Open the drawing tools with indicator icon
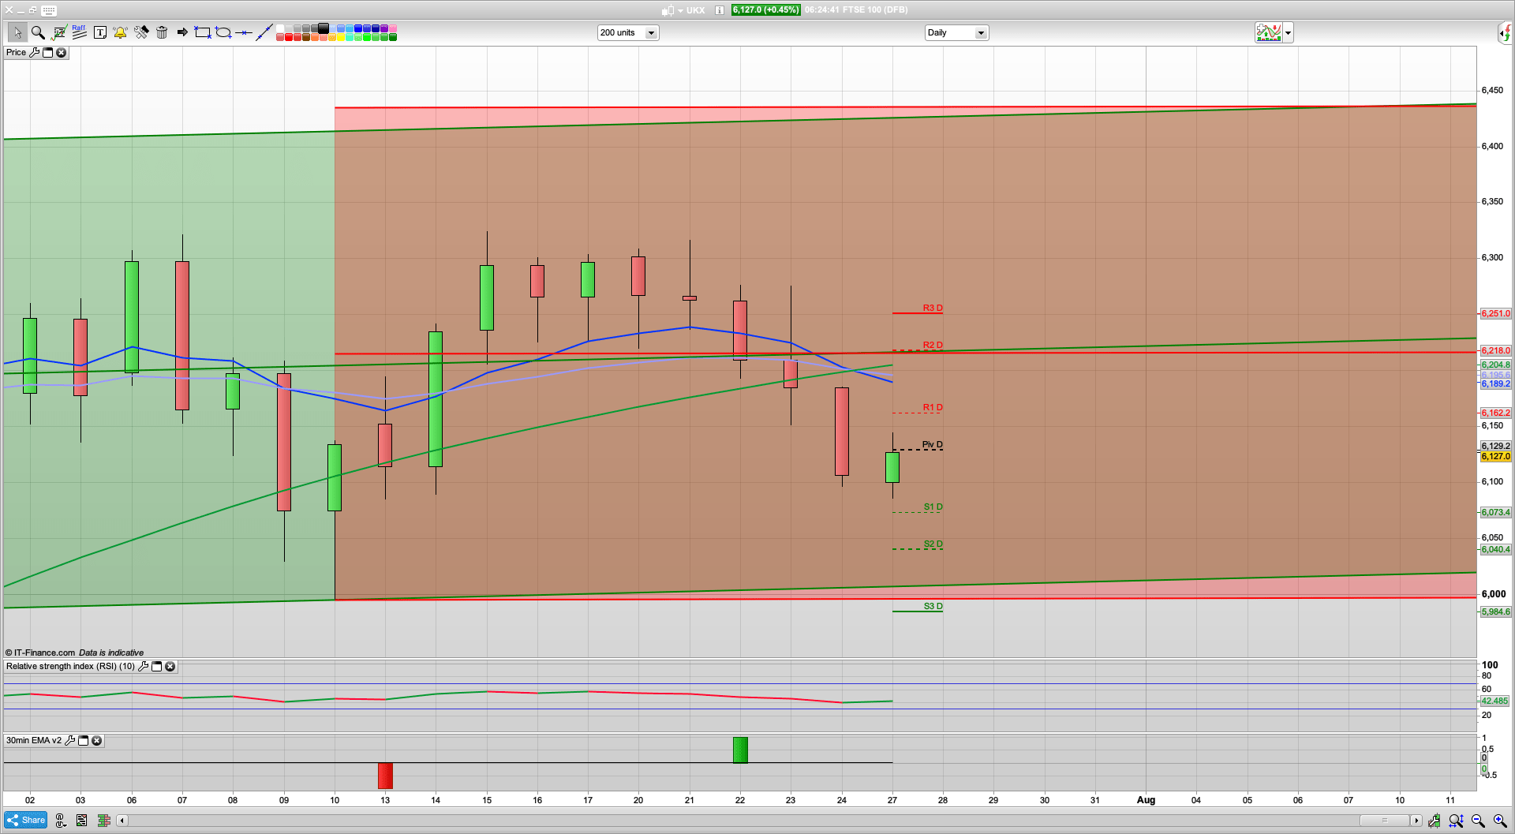The image size is (1515, 834). tap(58, 32)
